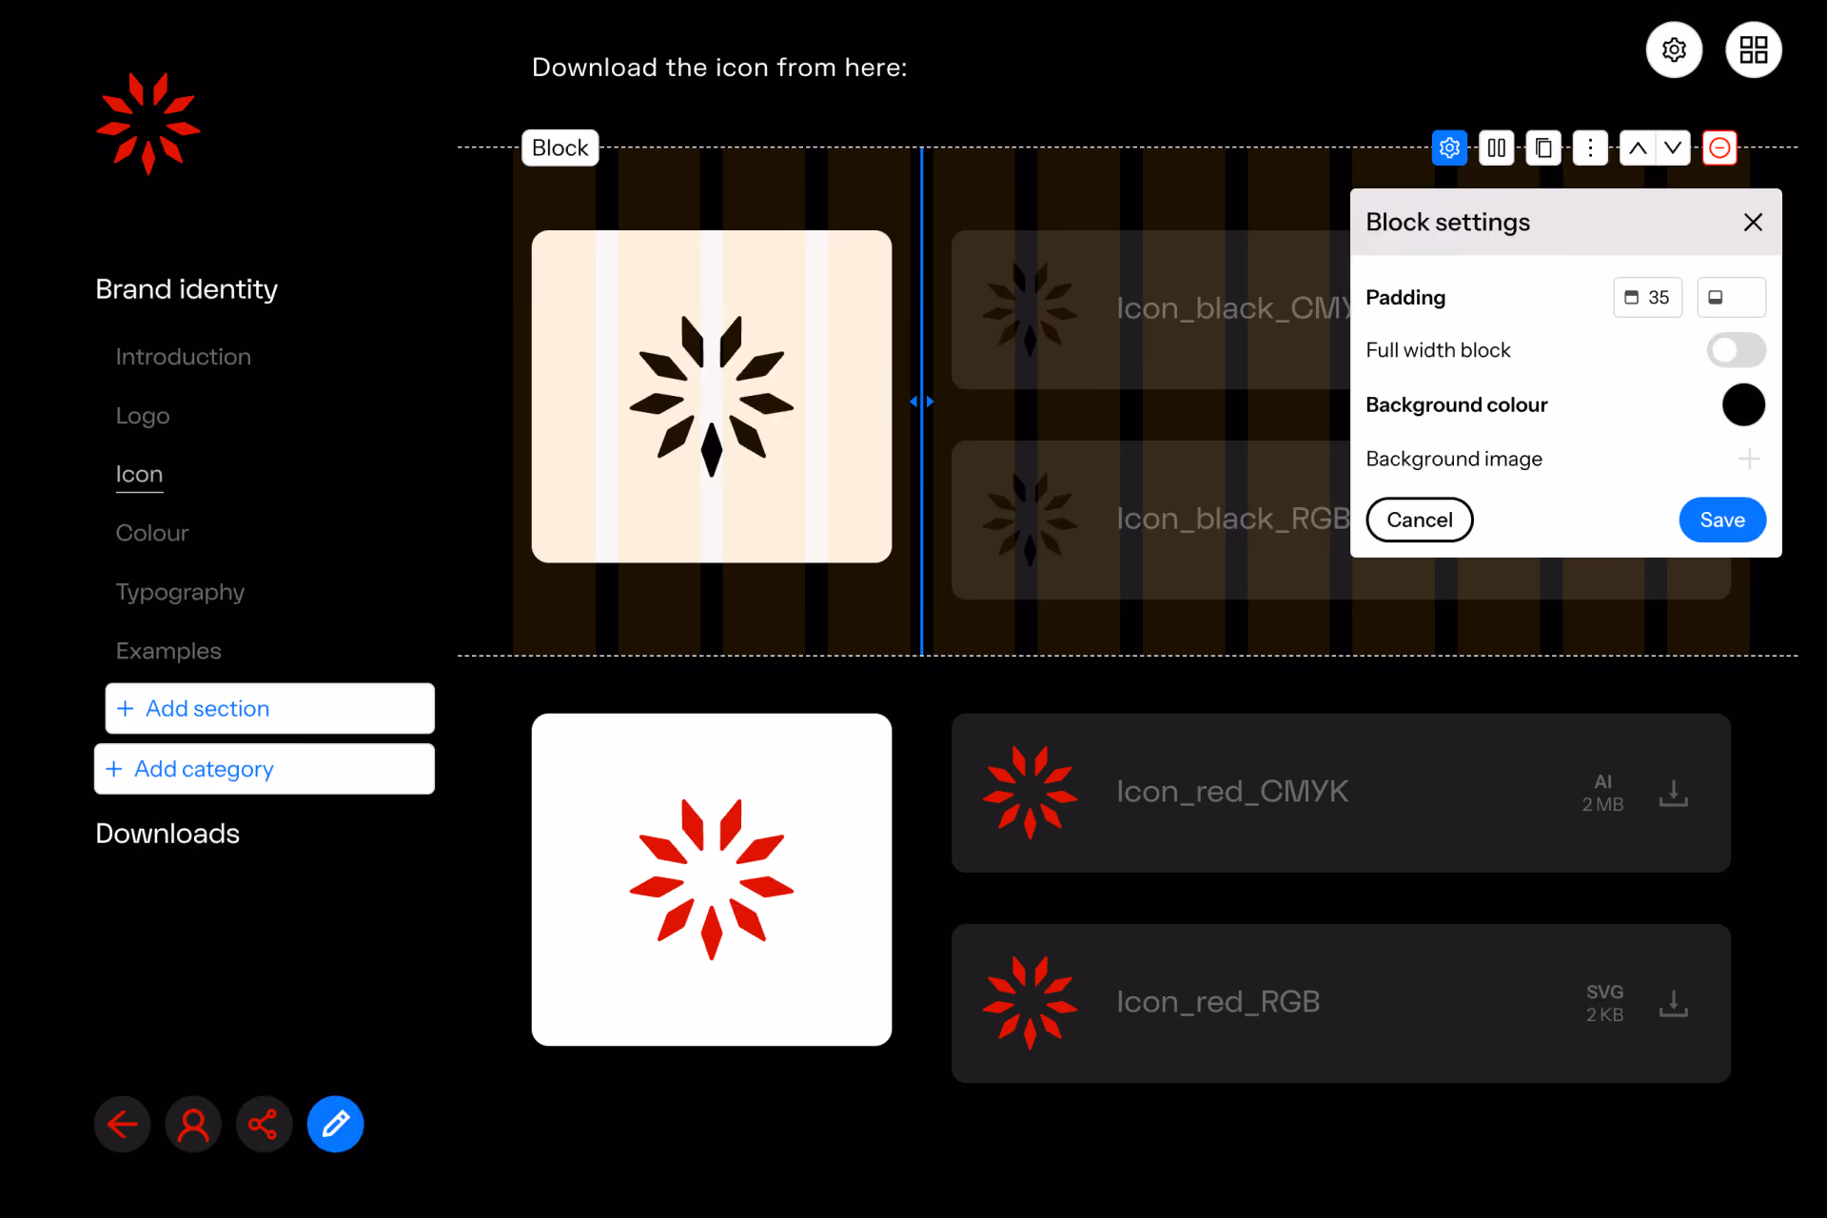Open Background colour black swatch
The height and width of the screenshot is (1218, 1827).
1743,404
